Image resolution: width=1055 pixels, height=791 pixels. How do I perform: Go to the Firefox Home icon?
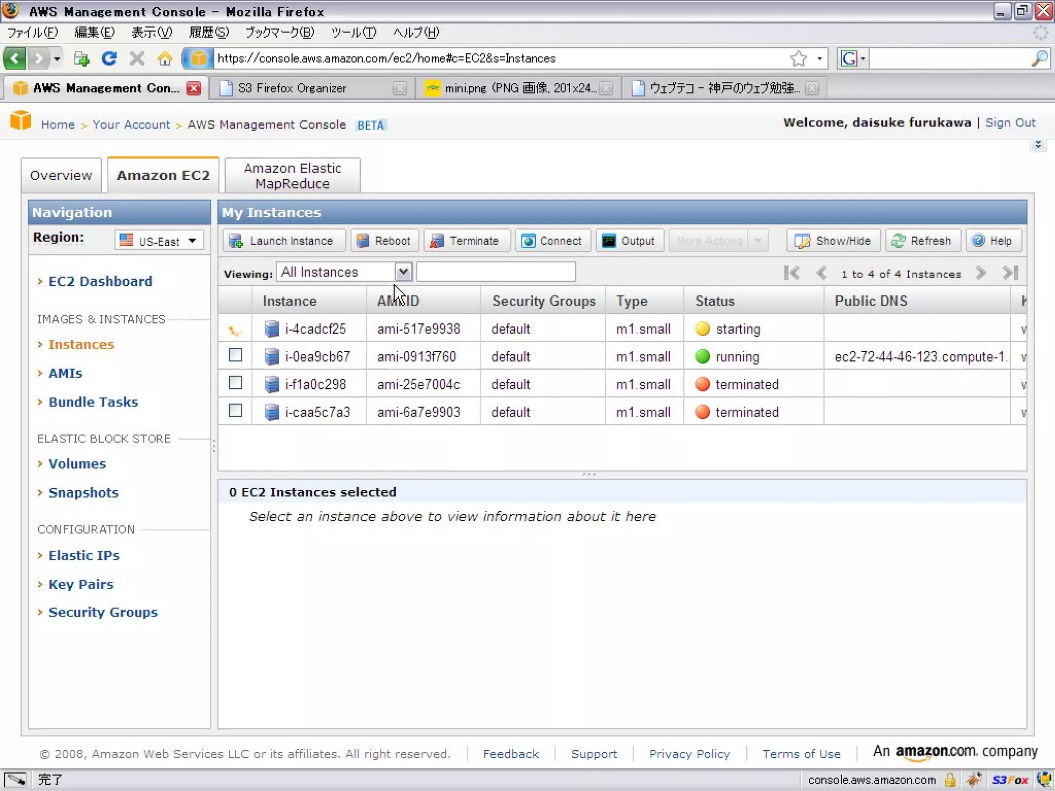click(x=165, y=58)
